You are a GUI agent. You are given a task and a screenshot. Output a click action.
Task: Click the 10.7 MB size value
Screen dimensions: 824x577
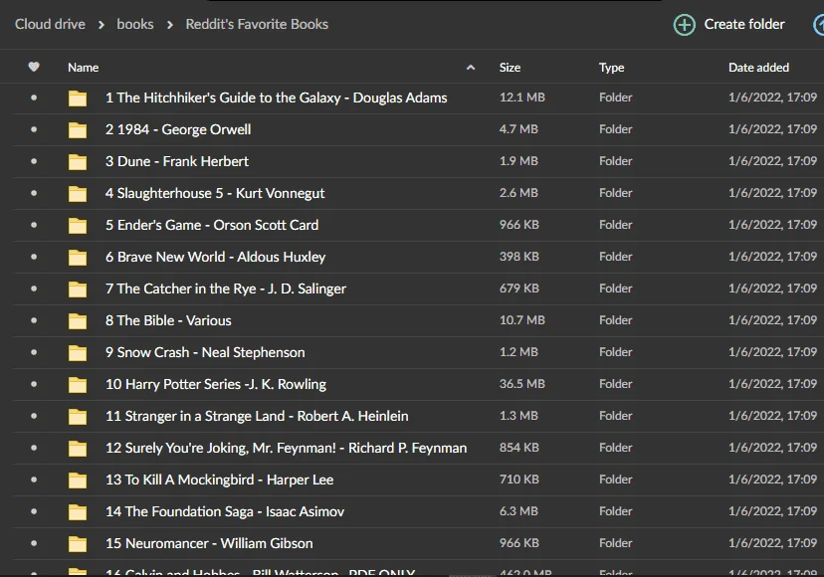click(521, 320)
